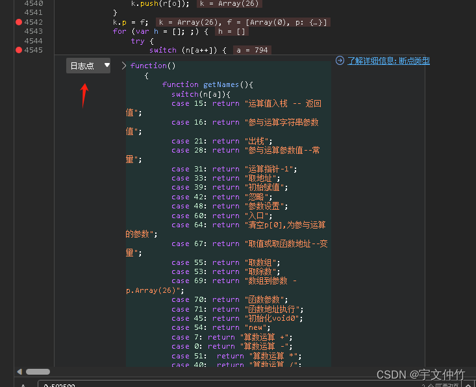Click the 'switch(n[a]){' line in the editor
476x387 pixels.
(201, 94)
